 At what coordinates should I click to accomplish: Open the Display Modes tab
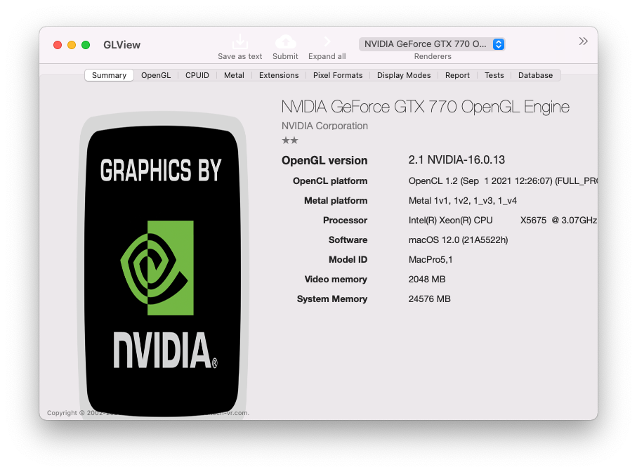[x=404, y=75]
